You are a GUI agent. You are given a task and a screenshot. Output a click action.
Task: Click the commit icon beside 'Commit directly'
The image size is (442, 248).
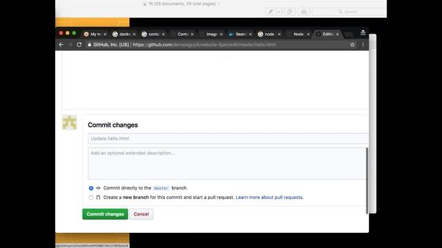pyautogui.click(x=98, y=188)
